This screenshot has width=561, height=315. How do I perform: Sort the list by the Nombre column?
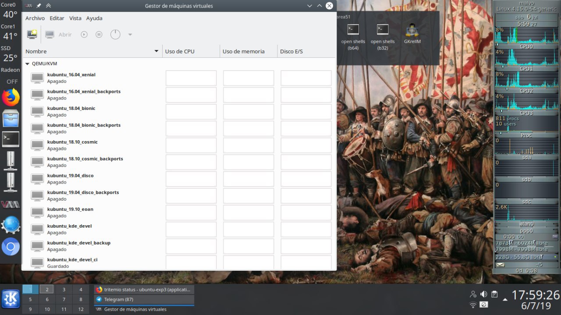coord(92,51)
